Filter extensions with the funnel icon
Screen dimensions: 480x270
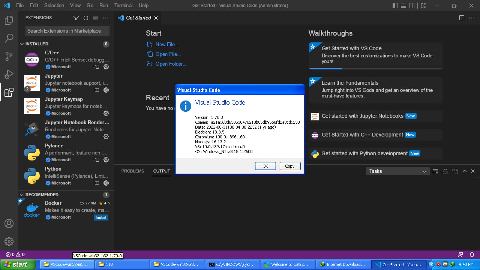(x=76, y=18)
